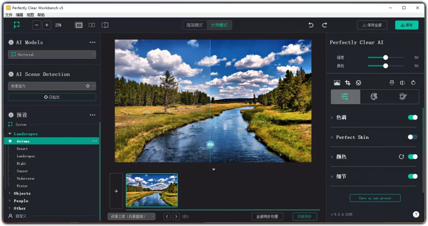Click the redo arrow
Viewport: 428px width, 226px height.
(324, 25)
